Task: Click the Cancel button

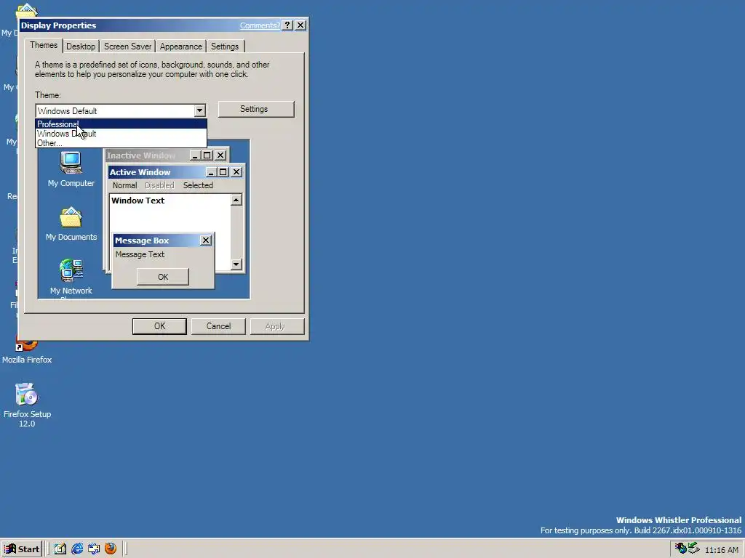Action: [x=218, y=326]
